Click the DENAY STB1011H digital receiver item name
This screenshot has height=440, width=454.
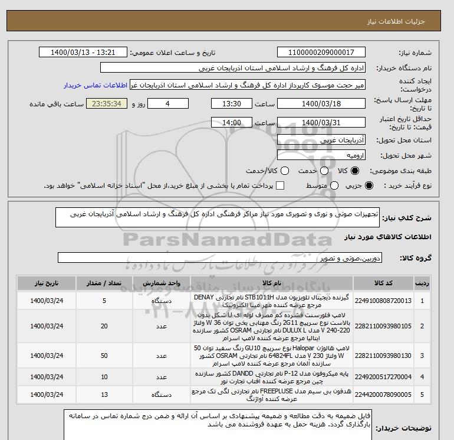(272, 301)
